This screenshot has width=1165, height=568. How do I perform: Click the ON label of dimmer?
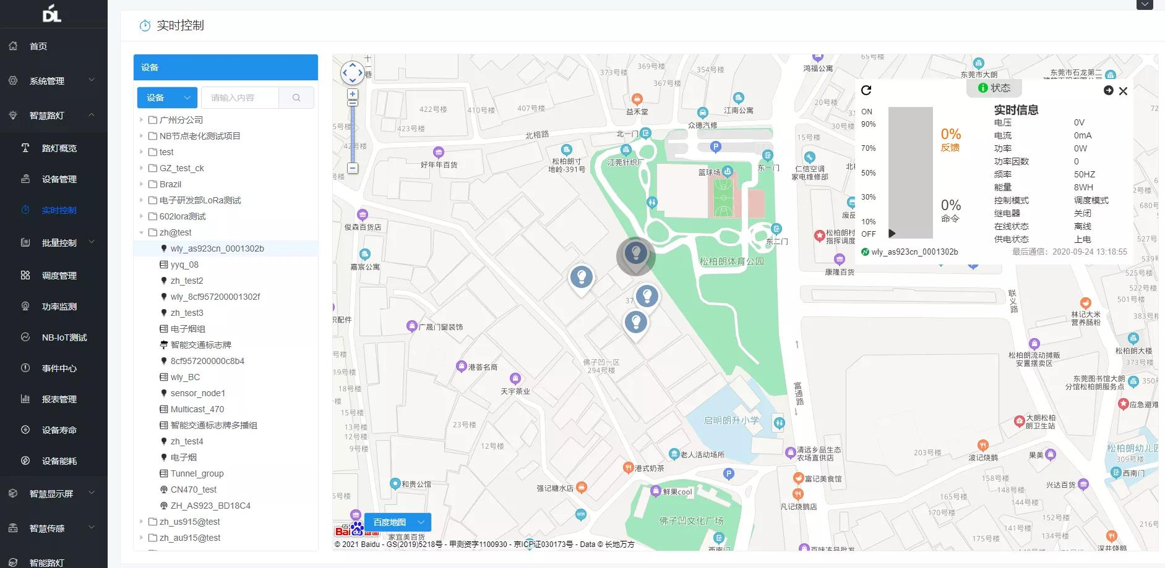point(867,112)
